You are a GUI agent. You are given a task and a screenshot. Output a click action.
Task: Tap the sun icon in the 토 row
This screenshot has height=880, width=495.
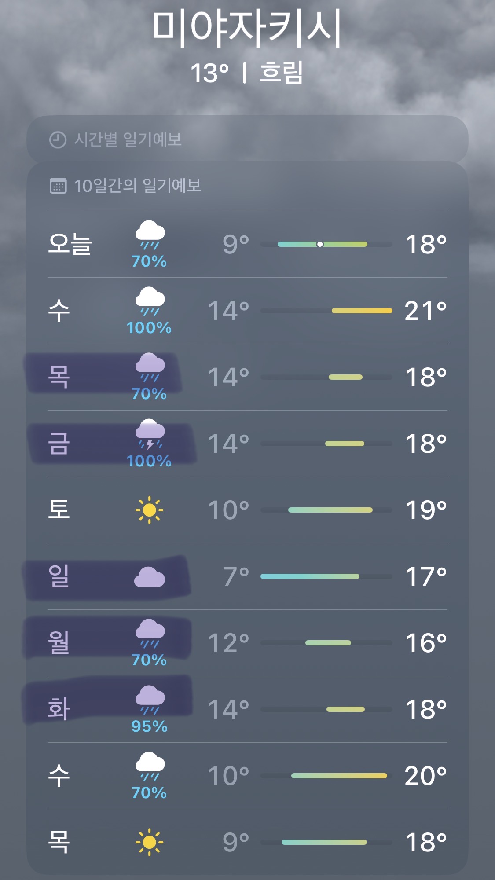150,510
